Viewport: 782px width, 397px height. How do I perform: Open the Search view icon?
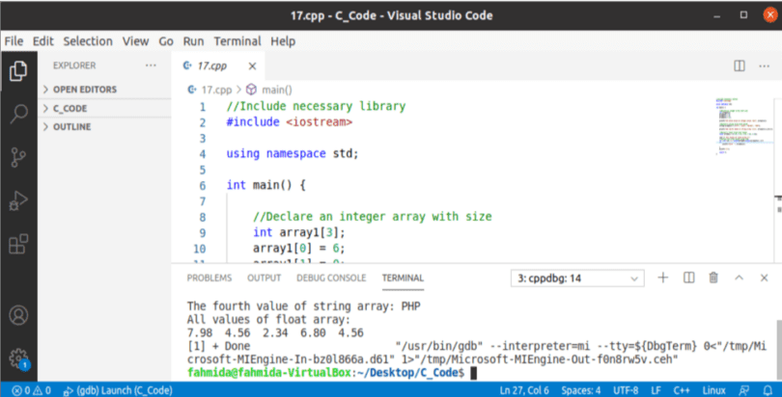tap(18, 114)
